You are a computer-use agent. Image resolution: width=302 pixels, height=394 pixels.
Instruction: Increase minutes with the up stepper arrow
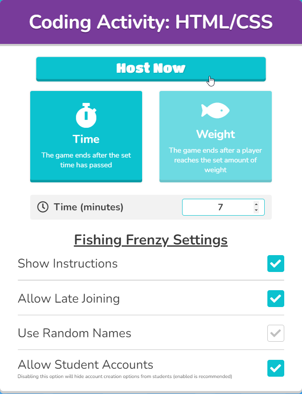coord(256,205)
